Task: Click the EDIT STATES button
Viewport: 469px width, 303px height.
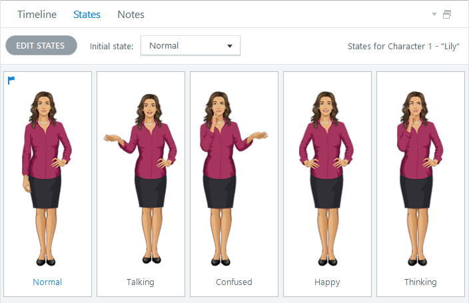Action: pos(41,45)
